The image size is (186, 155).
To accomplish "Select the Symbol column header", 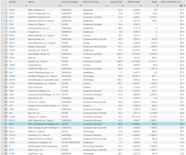I will click(x=17, y=4).
